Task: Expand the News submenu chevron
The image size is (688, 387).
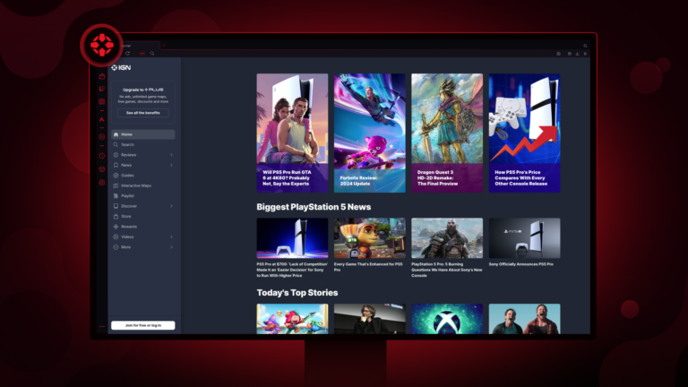Action: tap(171, 165)
